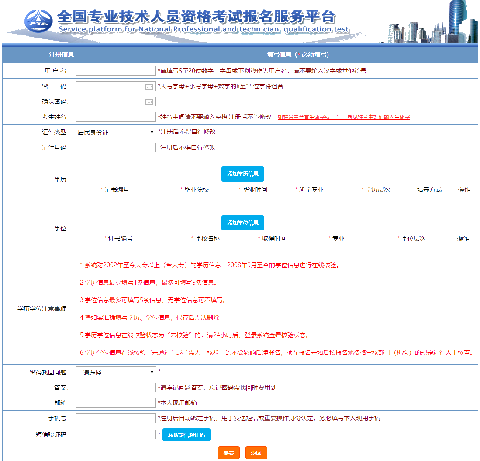The width and height of the screenshot is (480, 461).
Task: Submit the form with 提交 button
Action: [229, 453]
